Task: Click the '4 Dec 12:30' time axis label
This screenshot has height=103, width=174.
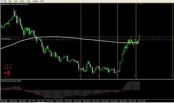Action: pyautogui.click(x=142, y=101)
